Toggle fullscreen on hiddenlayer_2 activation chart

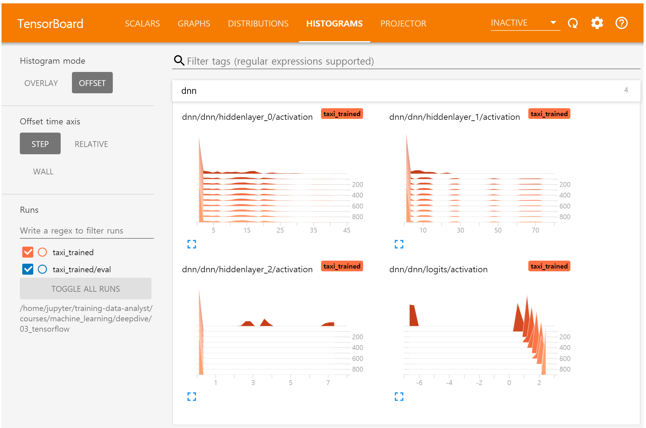192,396
